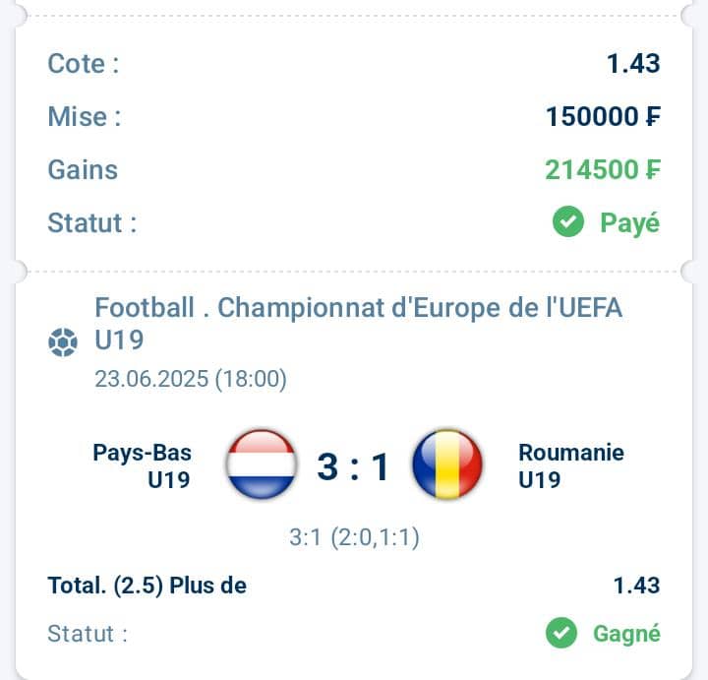
Task: Click the 150000 mise amount
Action: [x=603, y=116]
